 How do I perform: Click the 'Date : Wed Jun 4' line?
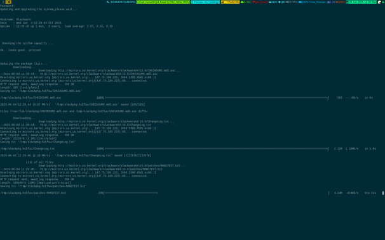pos(30,23)
